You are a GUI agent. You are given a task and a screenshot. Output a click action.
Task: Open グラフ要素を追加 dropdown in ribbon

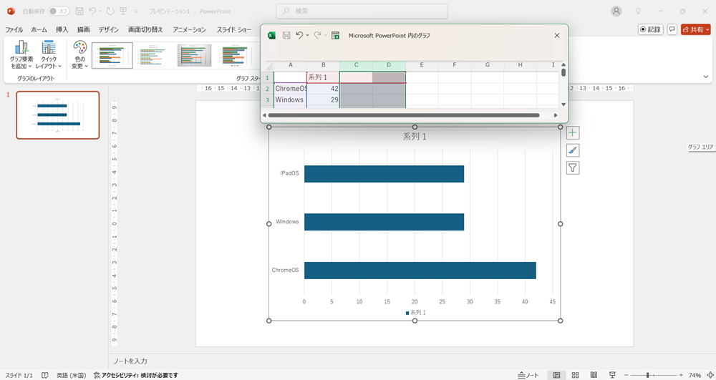(x=21, y=54)
